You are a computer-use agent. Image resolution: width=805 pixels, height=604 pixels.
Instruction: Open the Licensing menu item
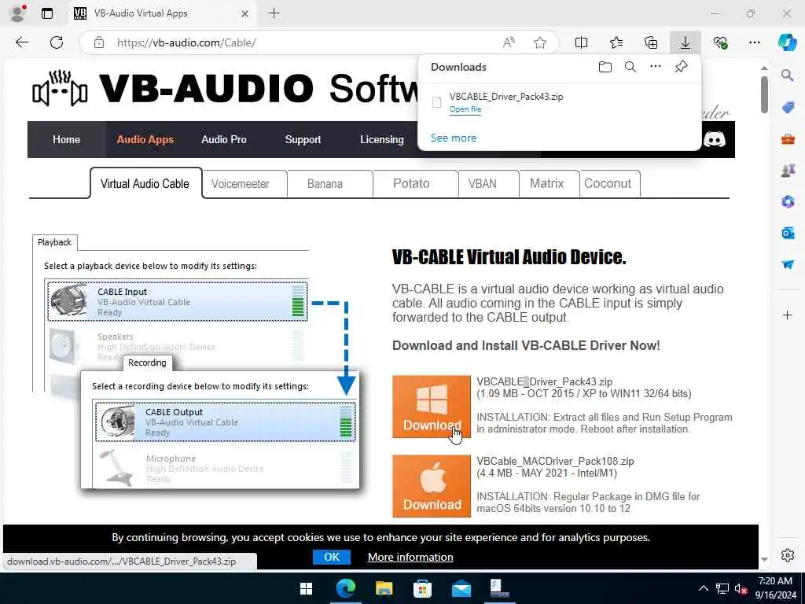pyautogui.click(x=382, y=139)
